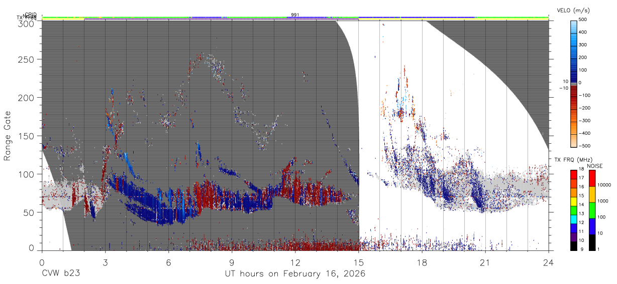Click UT hour tick label 12 on x-axis
Viewport: 617px width, 284px height.
click(x=295, y=262)
